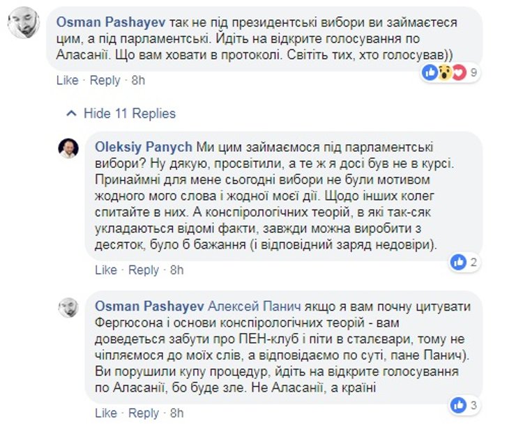Screen dimensions: 516x427
Task: Like the top comment by Osman Pashayev
Action: coord(67,80)
